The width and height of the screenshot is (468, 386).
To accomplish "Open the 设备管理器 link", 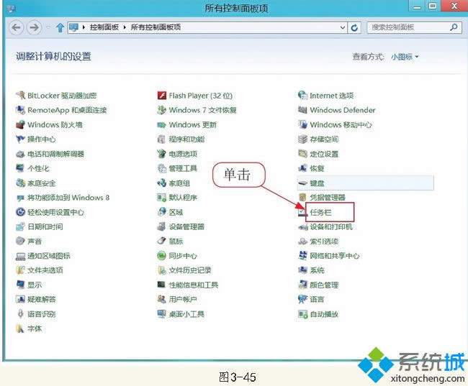I will 186,227.
